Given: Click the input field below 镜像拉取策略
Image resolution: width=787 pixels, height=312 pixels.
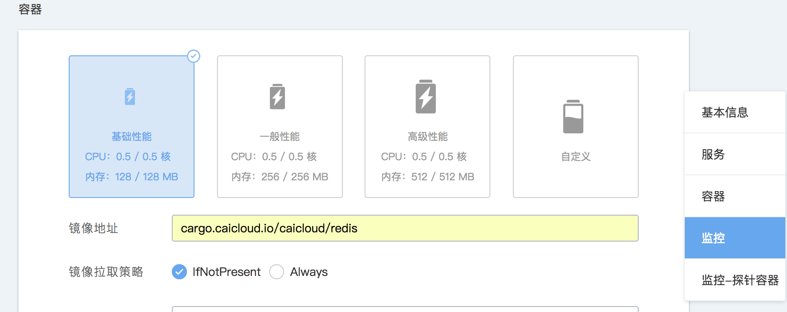Looking at the screenshot, I should tap(405, 309).
